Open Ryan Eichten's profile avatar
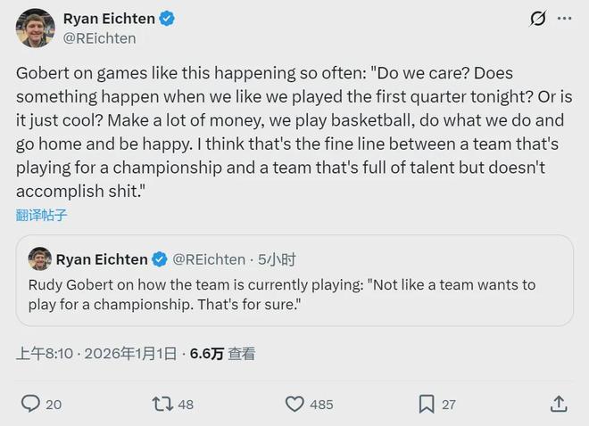Screen dimensions: 589x426 35,28
